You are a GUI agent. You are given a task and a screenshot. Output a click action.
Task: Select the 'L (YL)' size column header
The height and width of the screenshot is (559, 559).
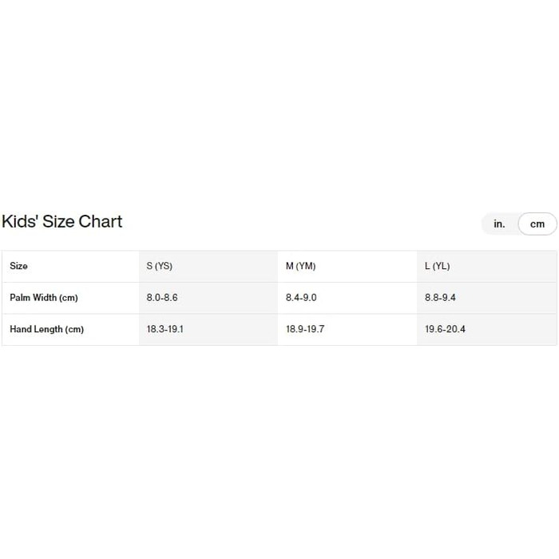tap(437, 266)
